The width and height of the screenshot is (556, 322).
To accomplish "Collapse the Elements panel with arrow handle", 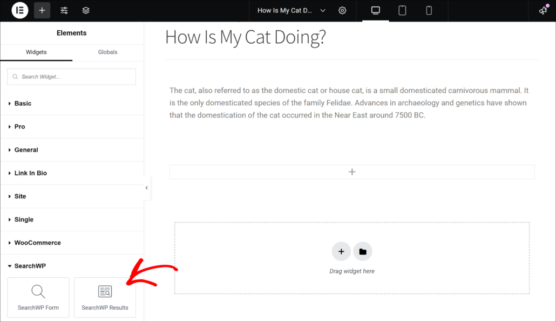I will pyautogui.click(x=146, y=188).
